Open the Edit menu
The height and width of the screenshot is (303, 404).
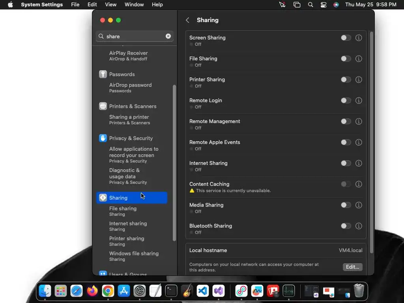pos(92,5)
